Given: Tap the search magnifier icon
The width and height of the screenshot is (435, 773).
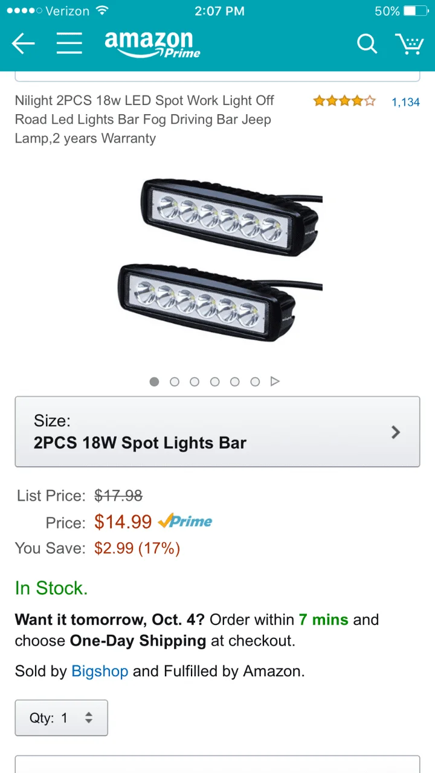Looking at the screenshot, I should click(366, 43).
